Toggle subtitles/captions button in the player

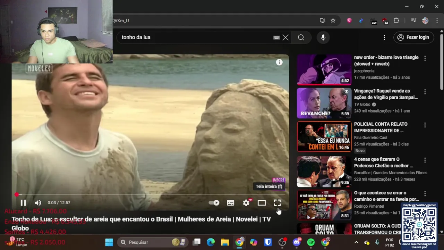[230, 203]
